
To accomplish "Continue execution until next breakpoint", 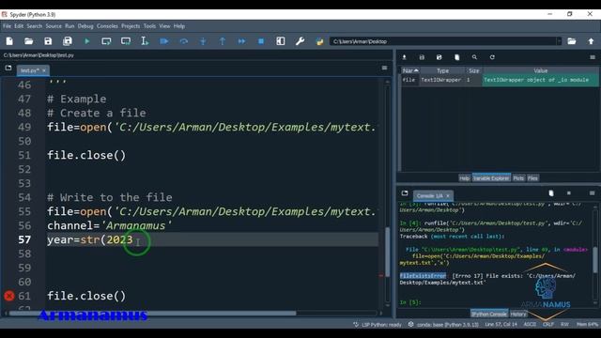I will click(242, 41).
